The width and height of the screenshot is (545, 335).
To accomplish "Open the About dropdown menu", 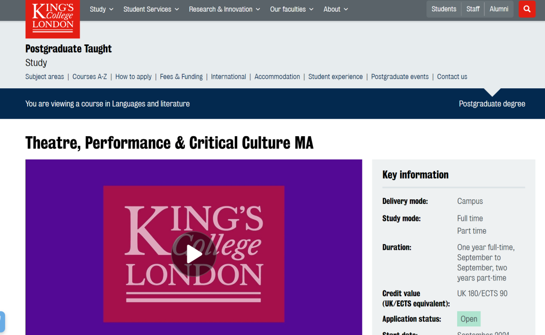I will pyautogui.click(x=336, y=10).
